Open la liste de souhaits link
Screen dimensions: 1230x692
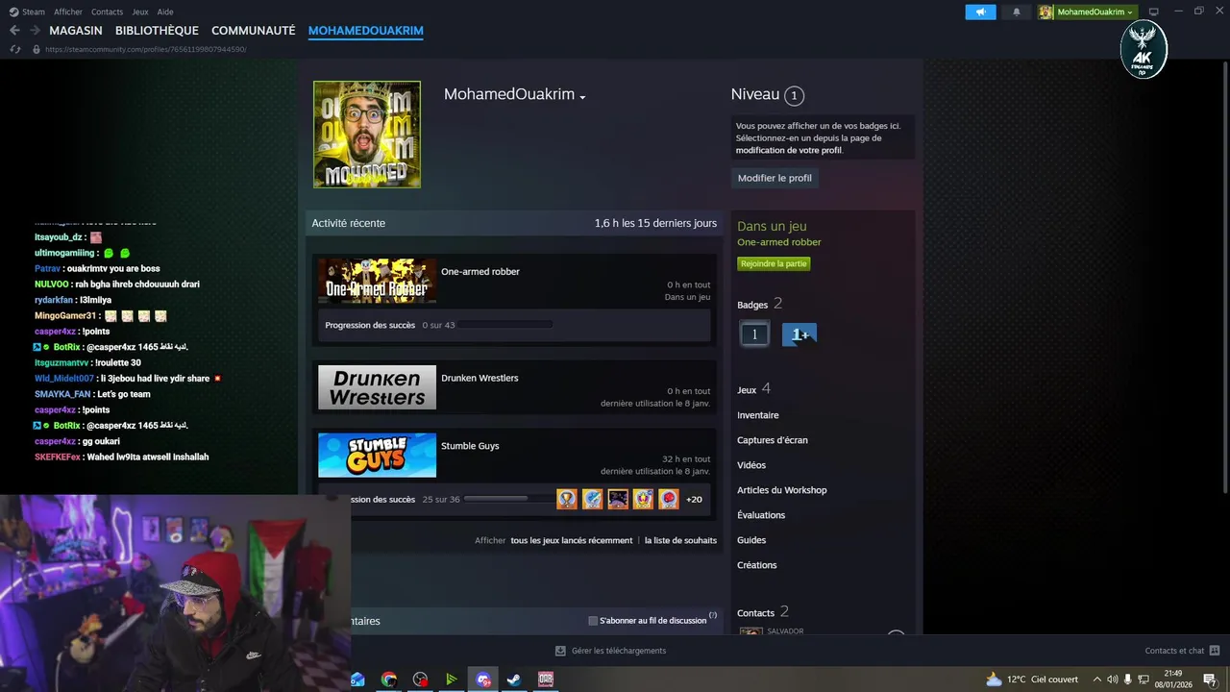click(680, 540)
